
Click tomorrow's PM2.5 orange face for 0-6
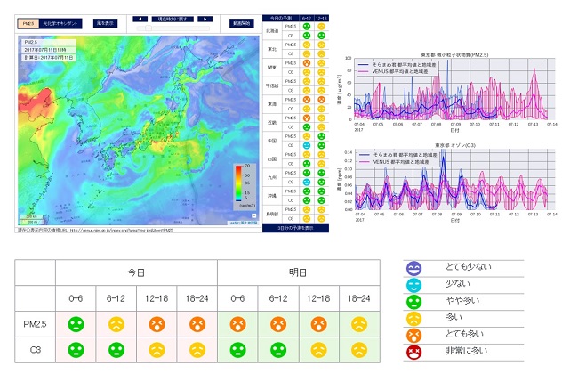tap(237, 324)
